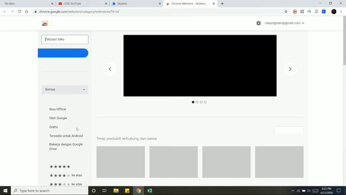Select the five-star rating filter
The height and width of the screenshot is (195, 346).
(x=60, y=166)
